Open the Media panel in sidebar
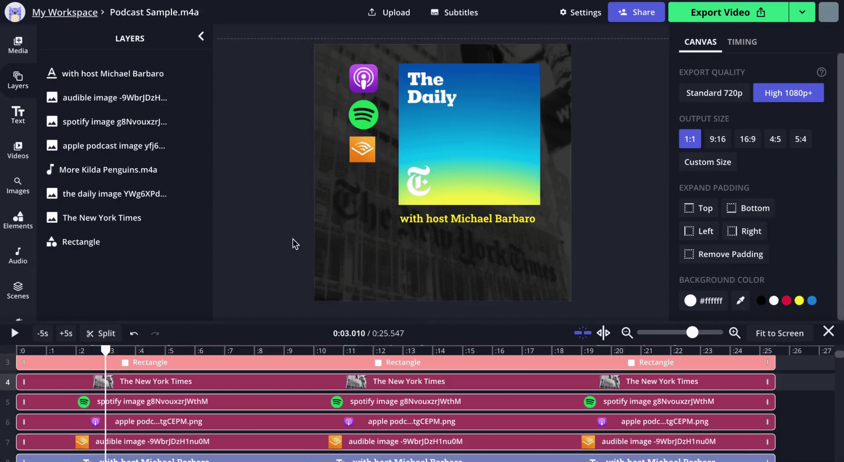This screenshot has width=844, height=462. 18,45
